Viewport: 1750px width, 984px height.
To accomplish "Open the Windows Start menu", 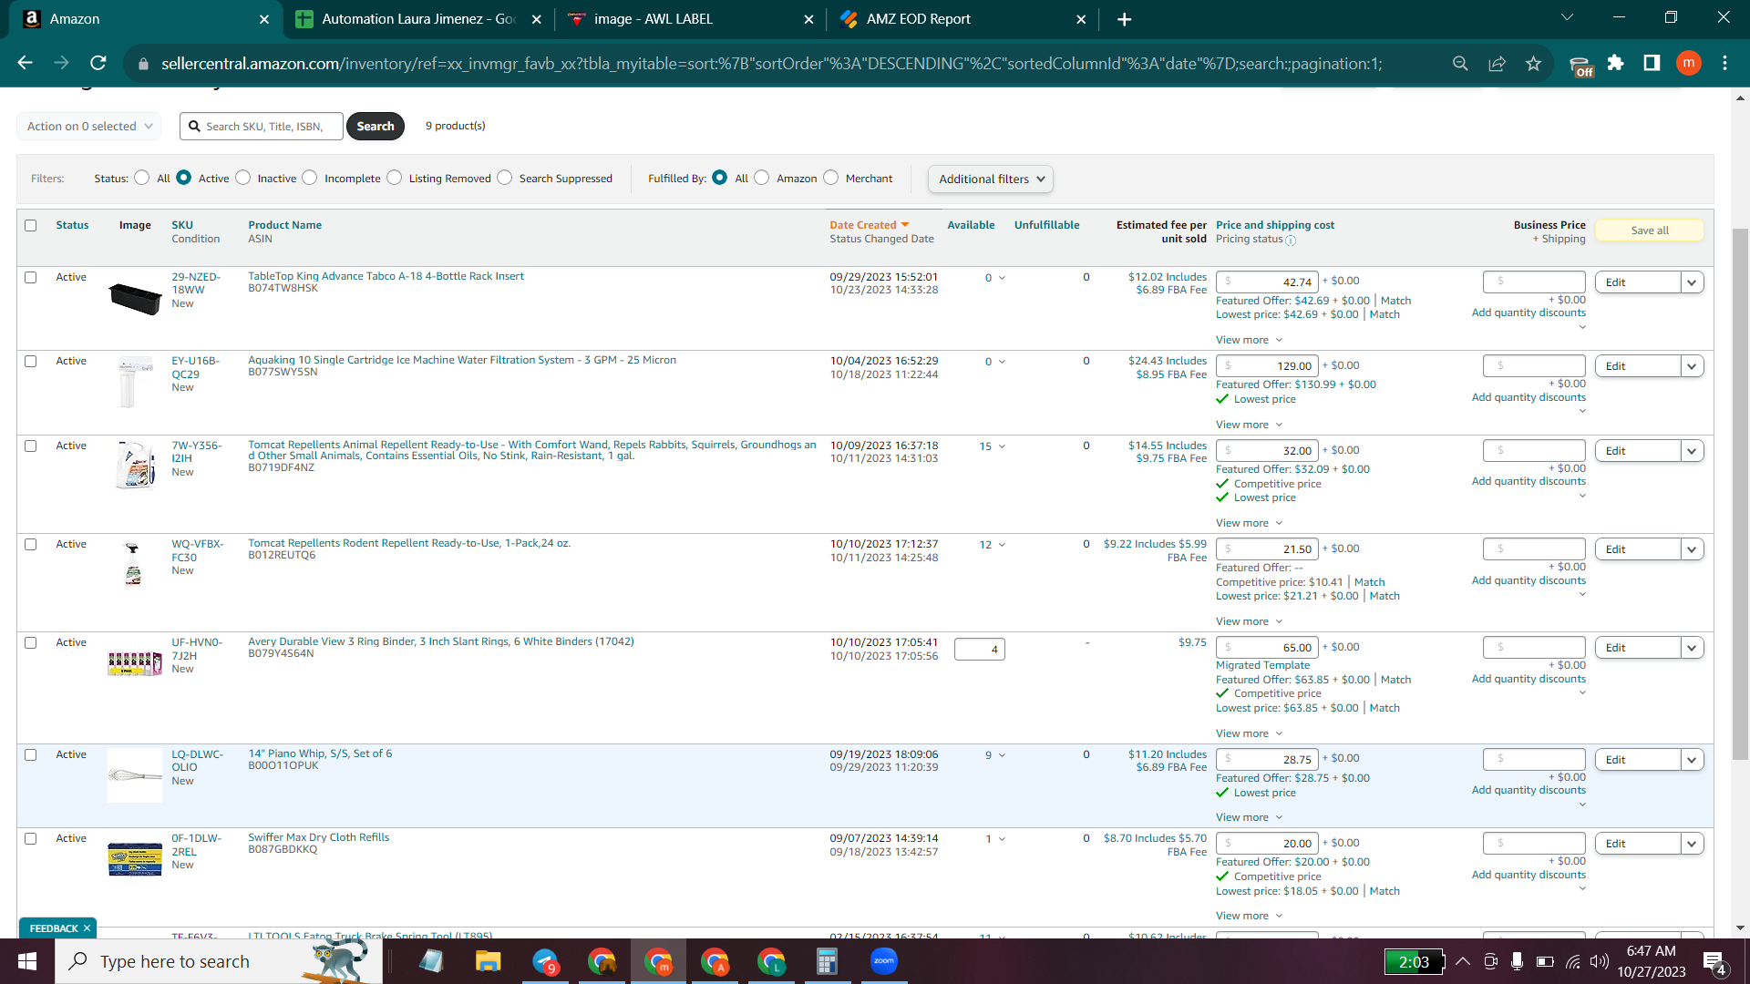I will coord(27,961).
